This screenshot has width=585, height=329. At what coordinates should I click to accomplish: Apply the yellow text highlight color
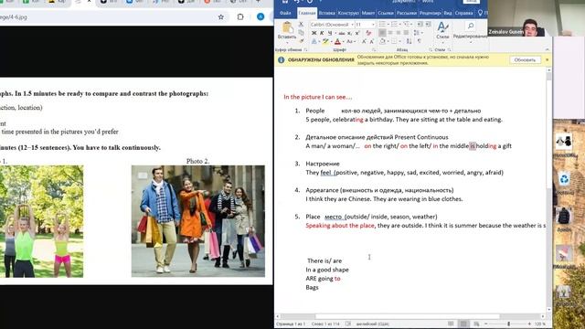325,41
